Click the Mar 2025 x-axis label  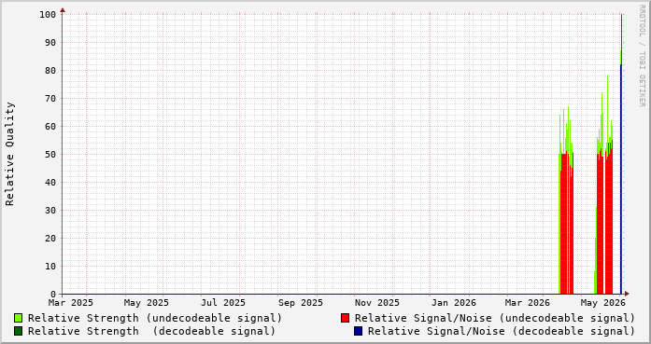click(x=71, y=303)
